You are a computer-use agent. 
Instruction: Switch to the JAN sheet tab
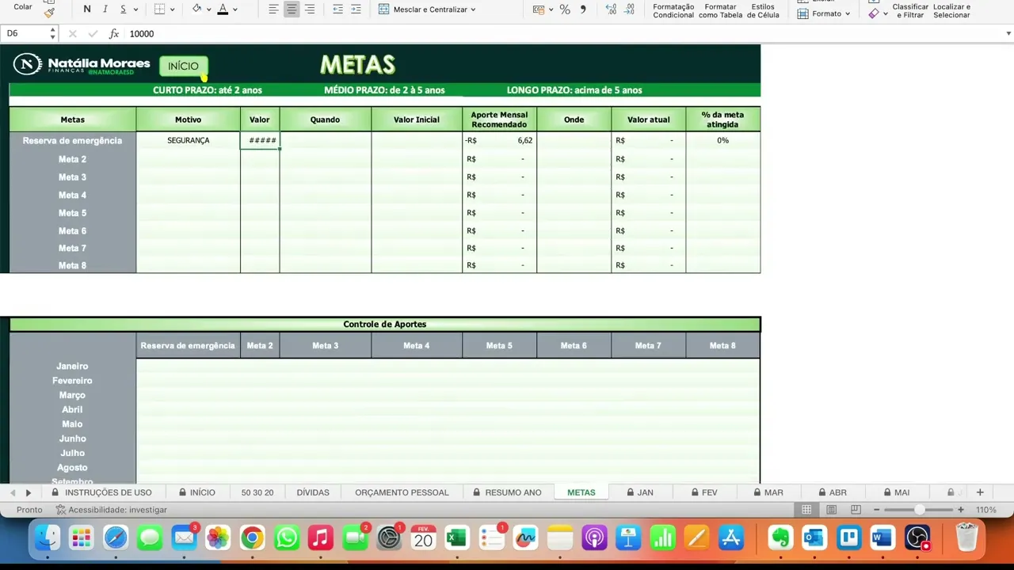pos(639,492)
